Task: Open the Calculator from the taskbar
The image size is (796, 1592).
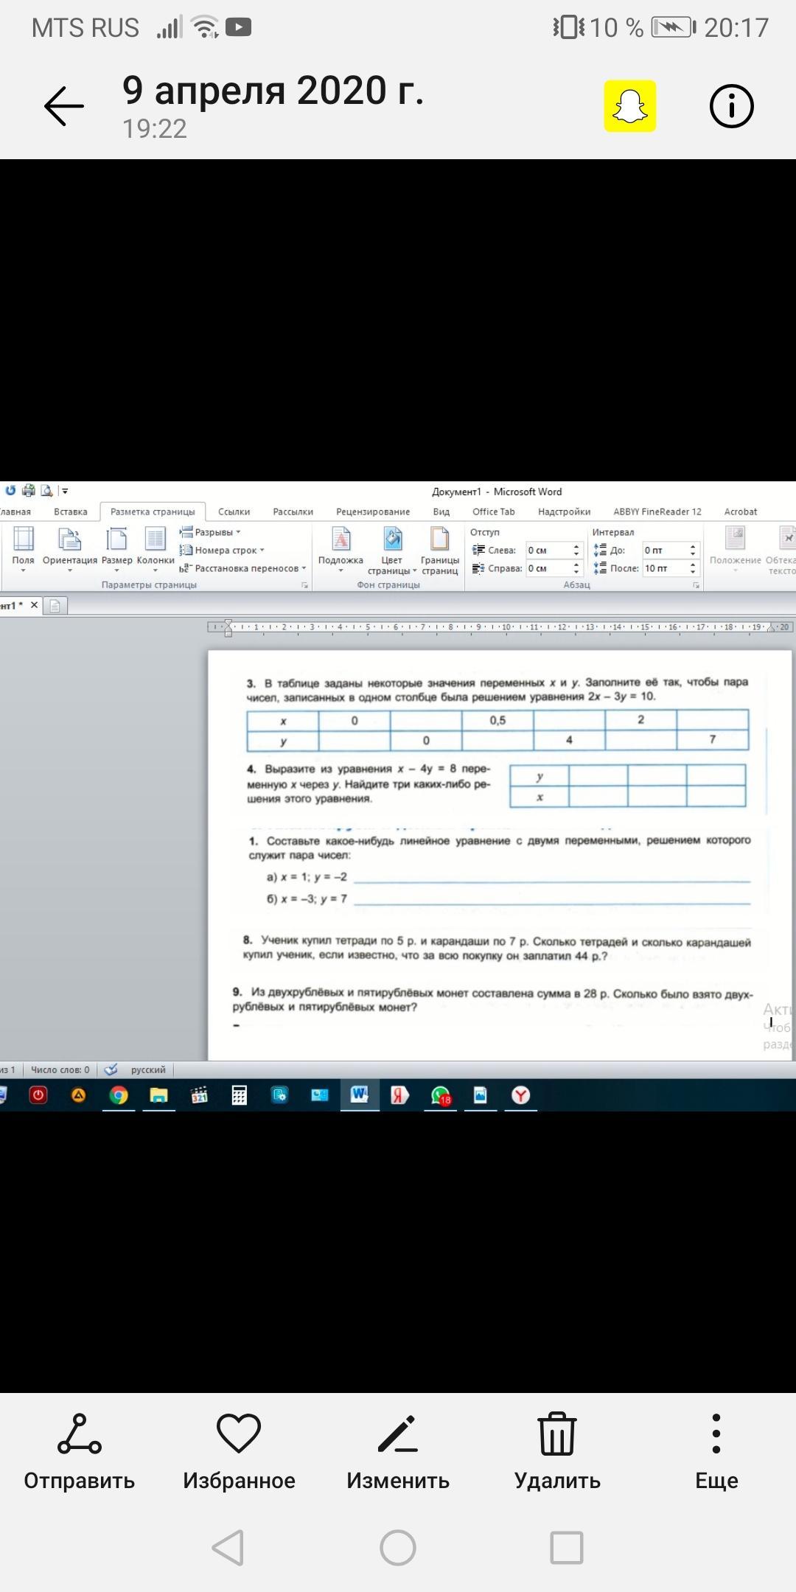Action: coord(239,1095)
